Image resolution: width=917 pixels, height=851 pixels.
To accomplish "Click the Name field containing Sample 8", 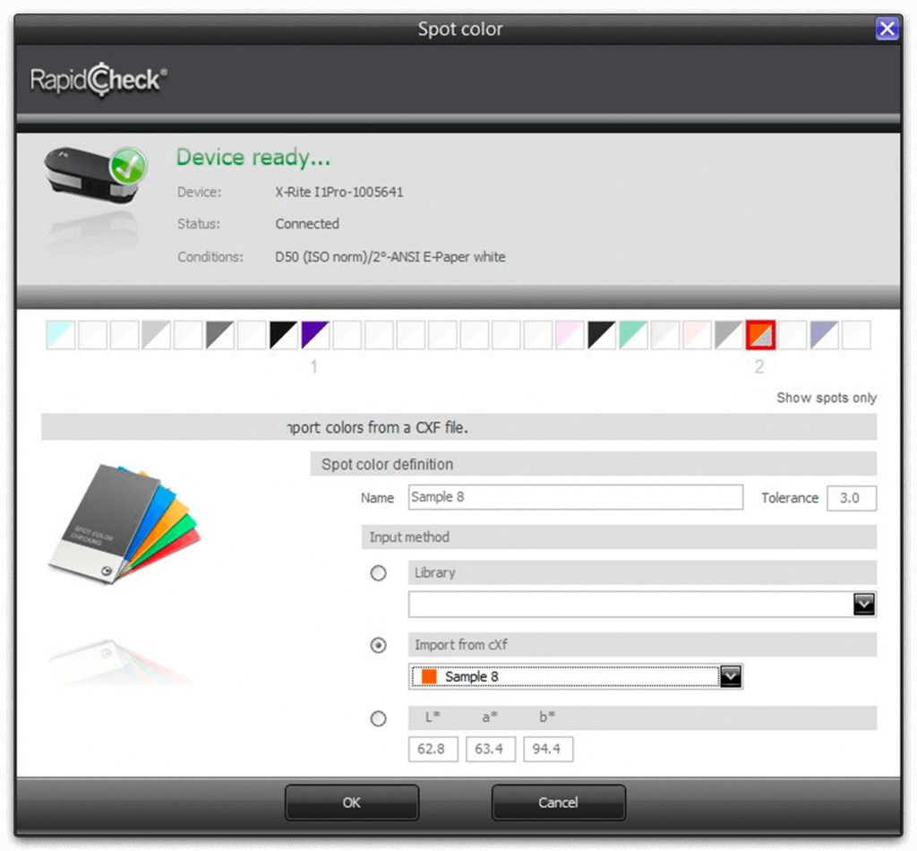I will pyautogui.click(x=575, y=497).
